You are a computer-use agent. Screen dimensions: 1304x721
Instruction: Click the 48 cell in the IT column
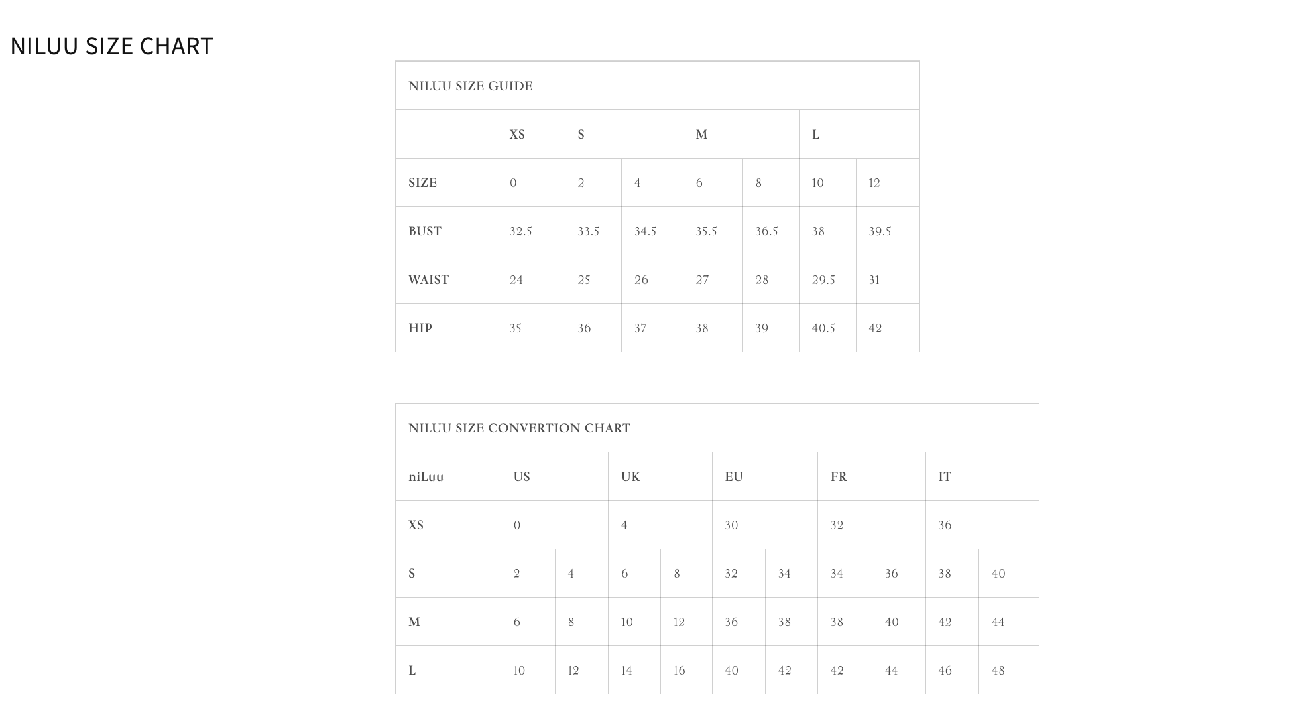tap(998, 671)
